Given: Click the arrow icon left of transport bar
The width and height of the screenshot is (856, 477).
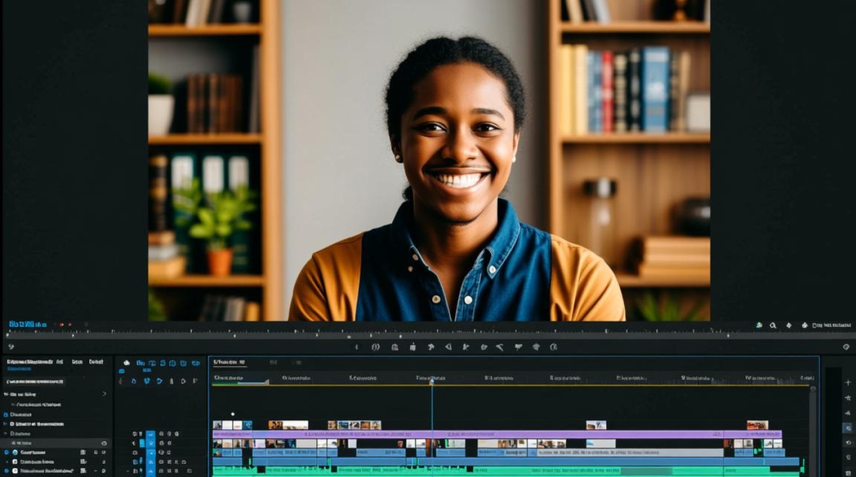Looking at the screenshot, I should pos(10,347).
